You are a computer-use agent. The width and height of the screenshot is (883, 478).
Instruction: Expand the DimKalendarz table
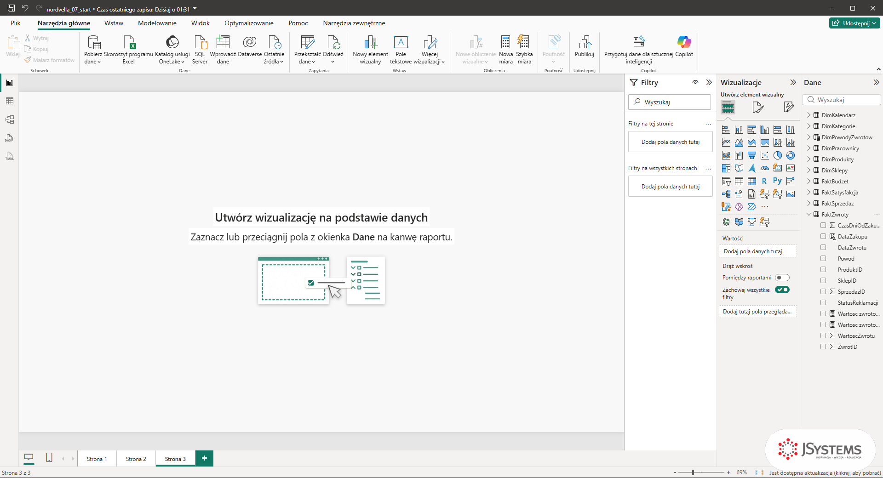click(x=809, y=115)
